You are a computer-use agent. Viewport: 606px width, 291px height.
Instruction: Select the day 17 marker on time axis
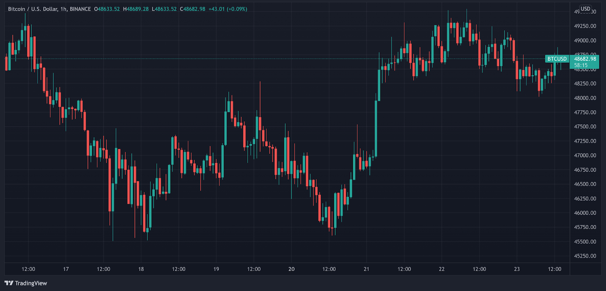point(66,269)
